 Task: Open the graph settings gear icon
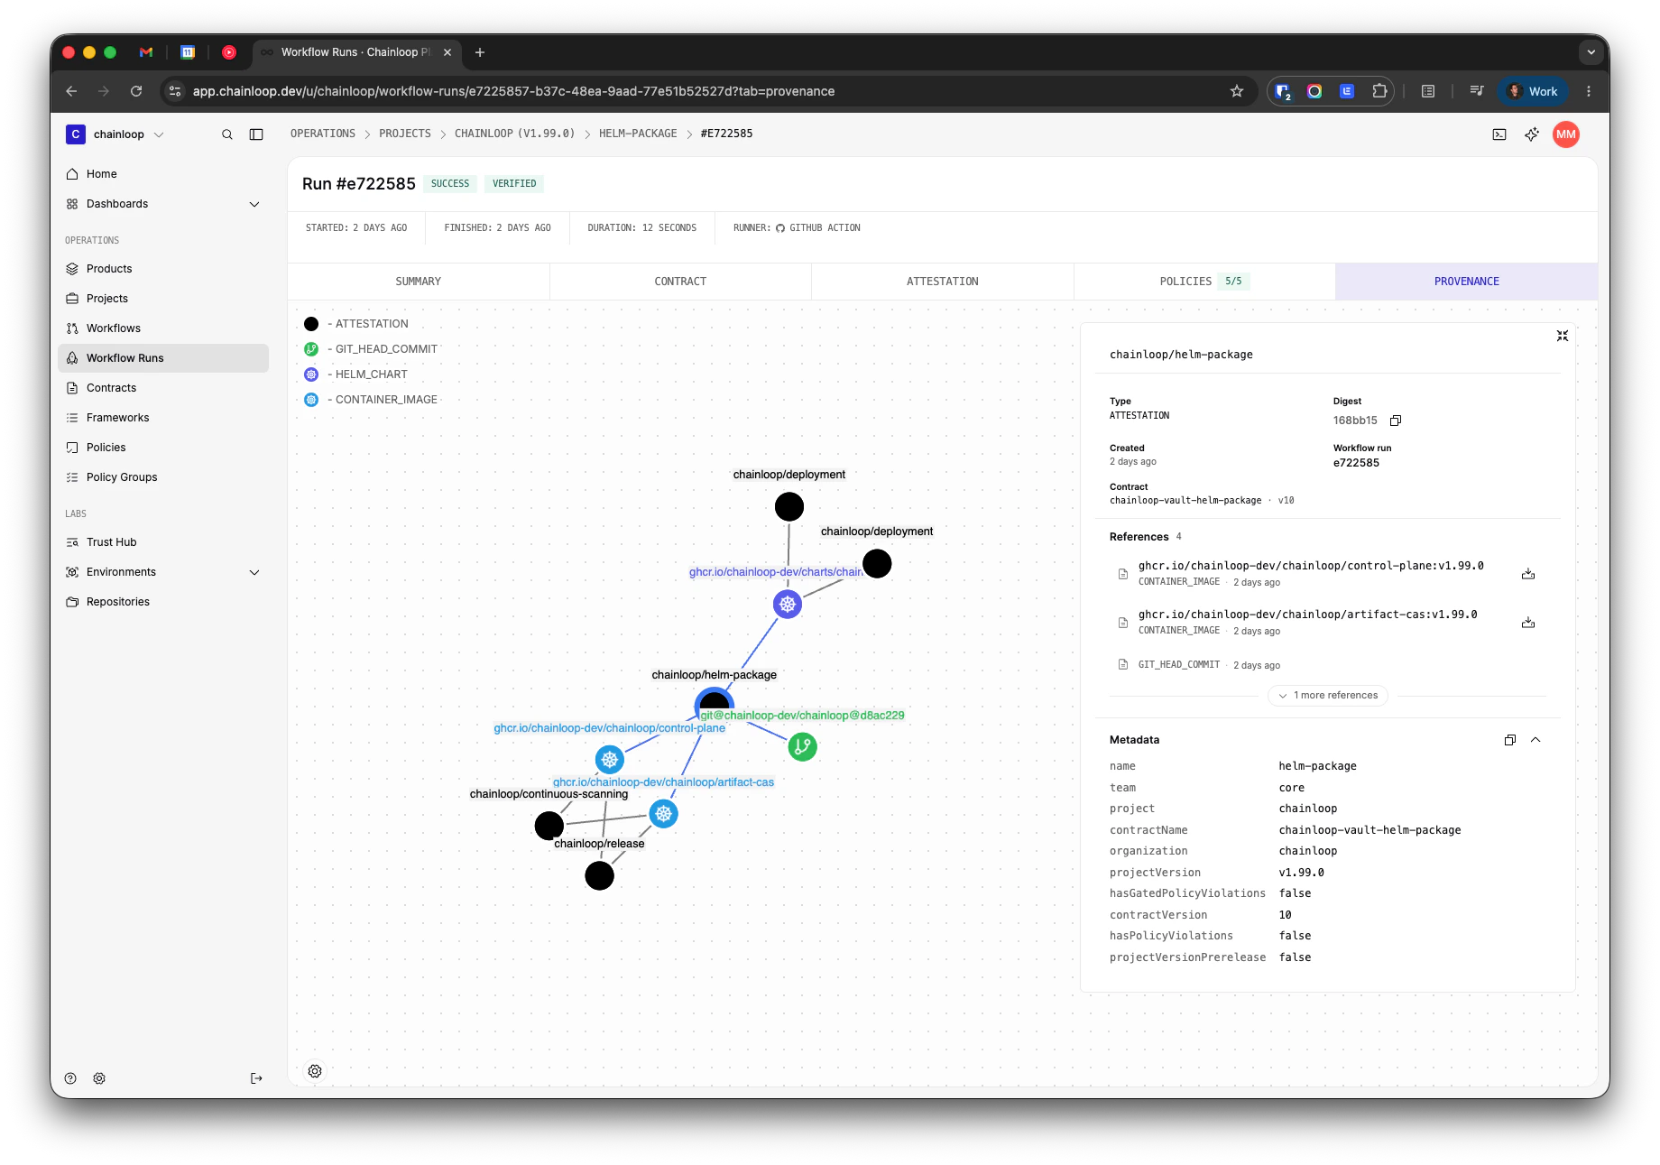(x=315, y=1071)
